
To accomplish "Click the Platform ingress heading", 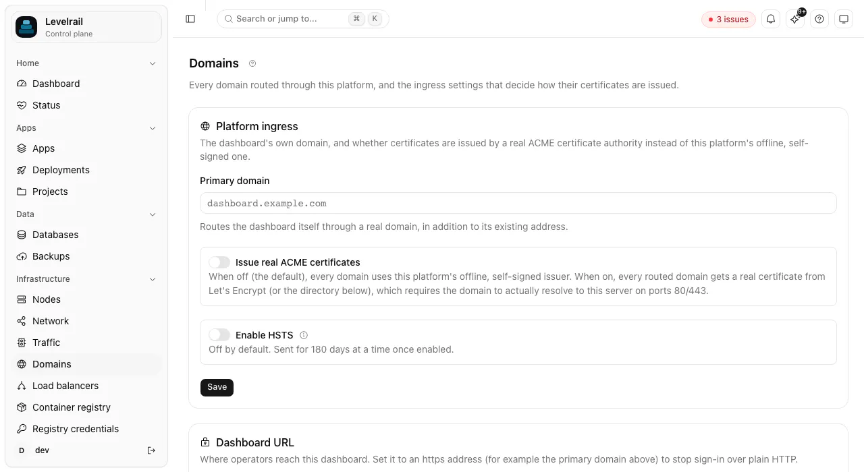I will (257, 126).
